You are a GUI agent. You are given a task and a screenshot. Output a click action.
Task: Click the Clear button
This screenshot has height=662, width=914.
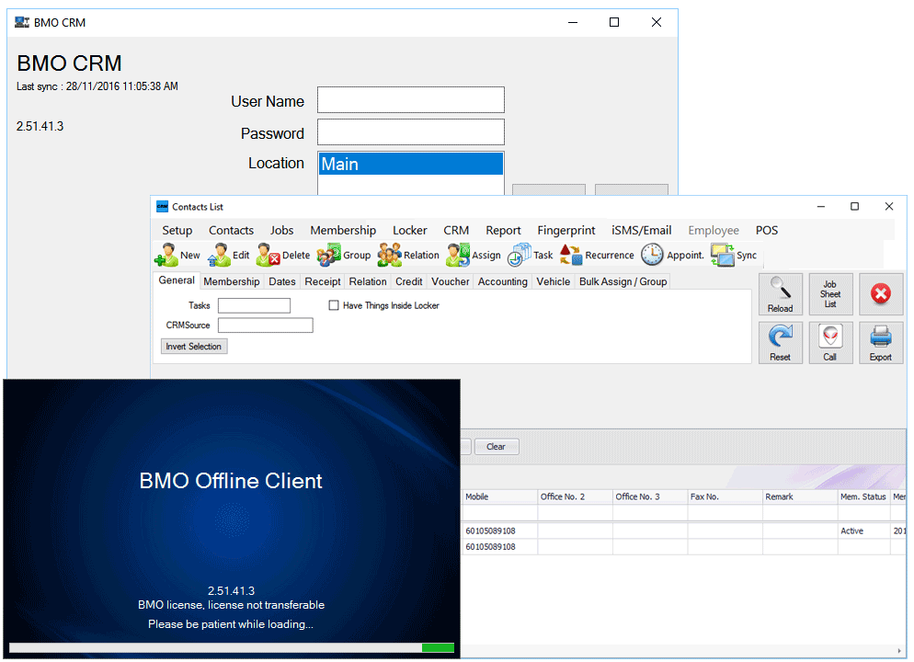pos(496,446)
